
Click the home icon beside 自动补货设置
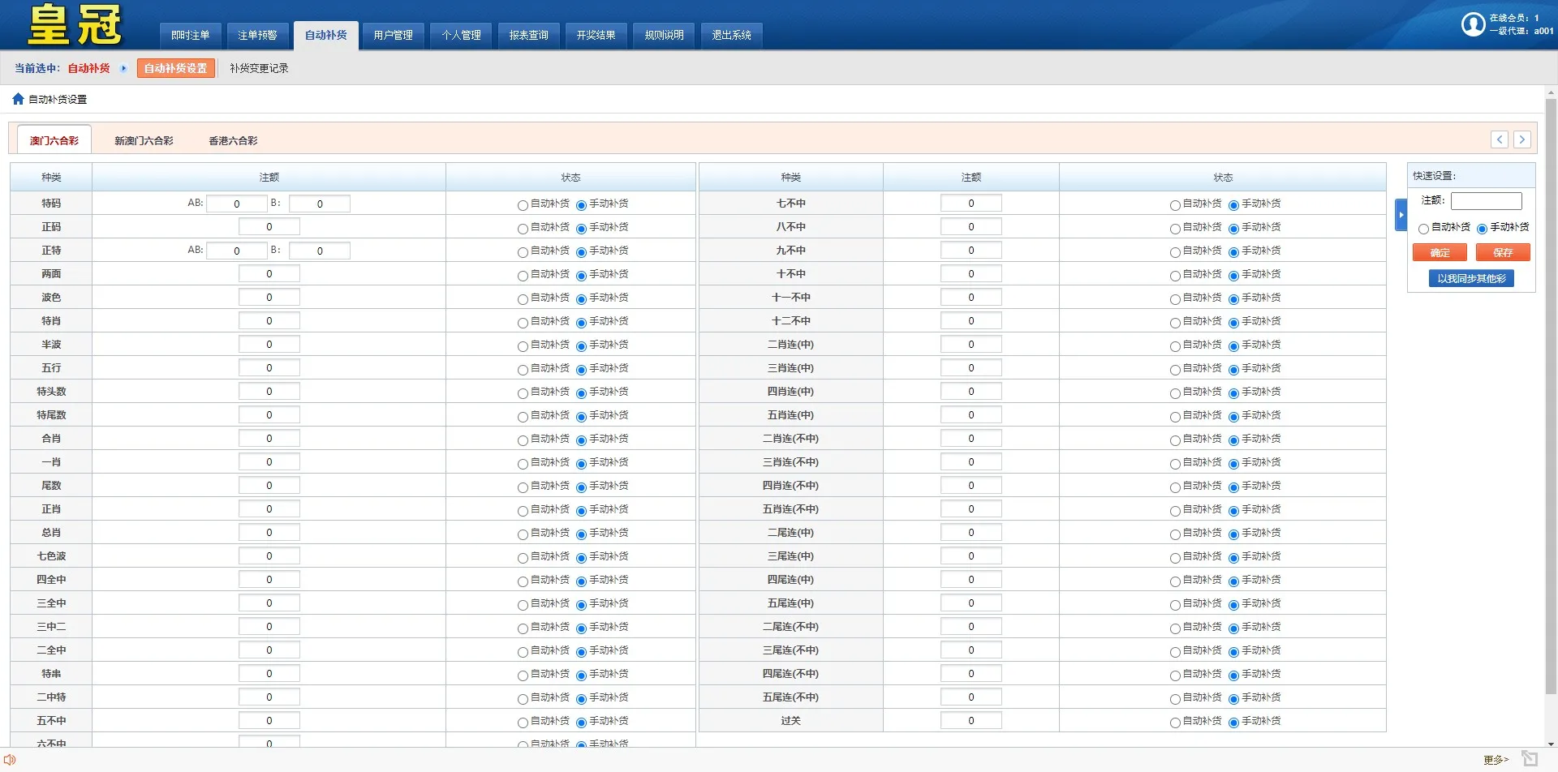tap(18, 99)
